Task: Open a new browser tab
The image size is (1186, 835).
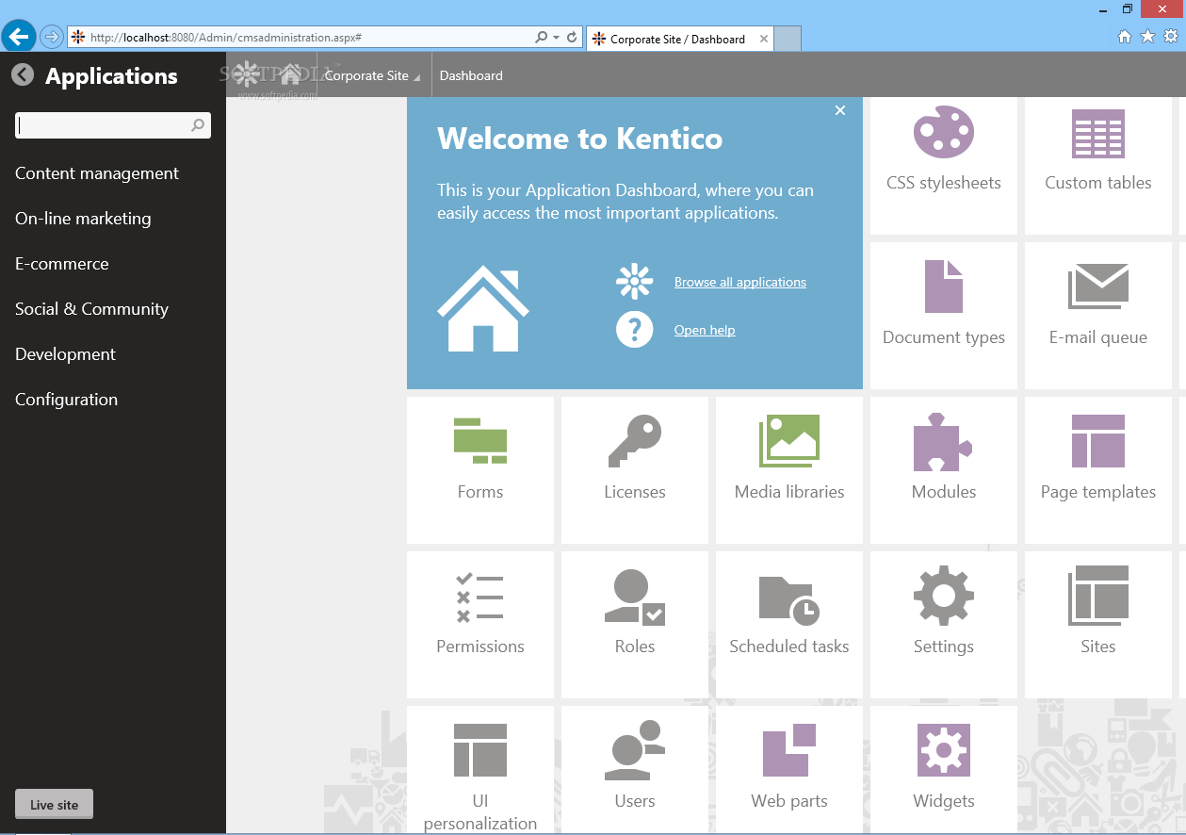Action: 788,39
